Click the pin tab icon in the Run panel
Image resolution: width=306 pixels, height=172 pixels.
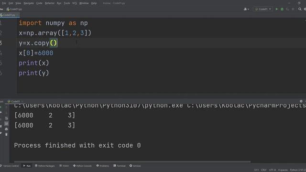1,133
